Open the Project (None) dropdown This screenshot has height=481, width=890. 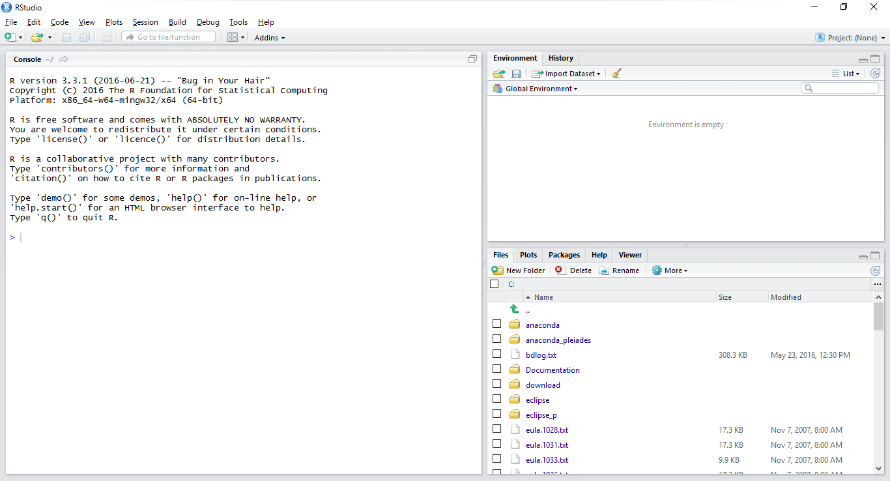(850, 38)
